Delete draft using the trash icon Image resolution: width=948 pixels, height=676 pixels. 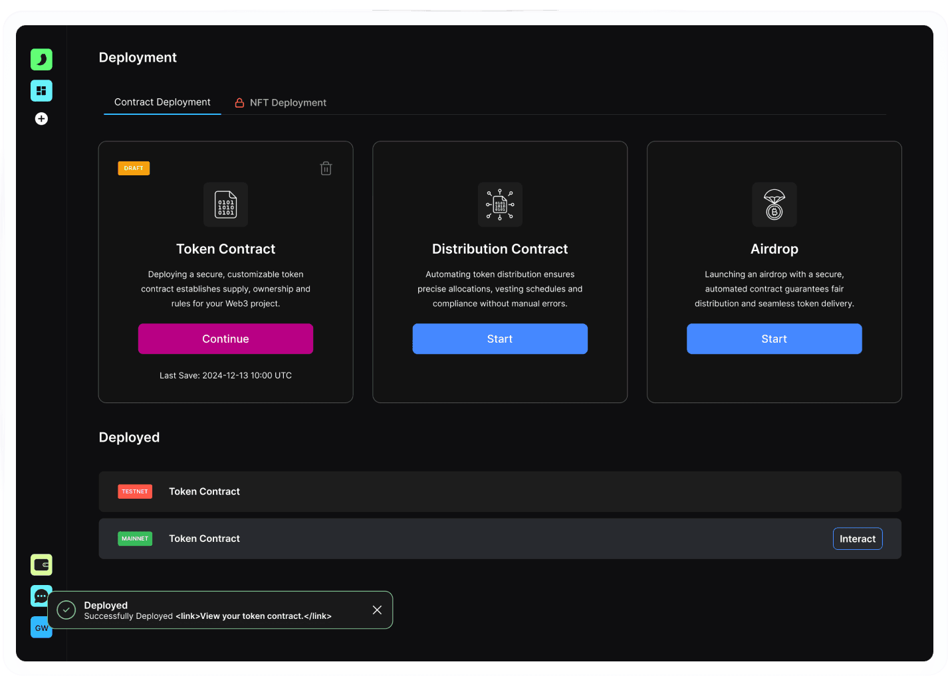tap(326, 169)
